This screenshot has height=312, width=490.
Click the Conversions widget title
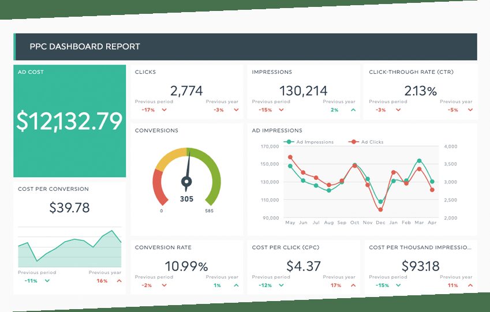[156, 130]
